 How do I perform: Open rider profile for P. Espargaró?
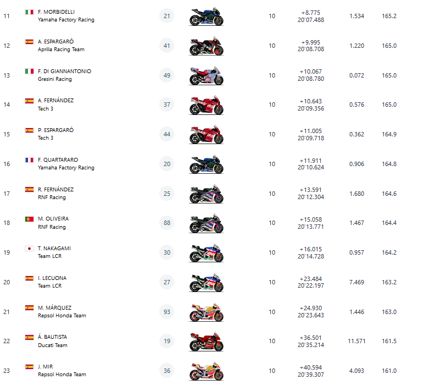coord(55,130)
